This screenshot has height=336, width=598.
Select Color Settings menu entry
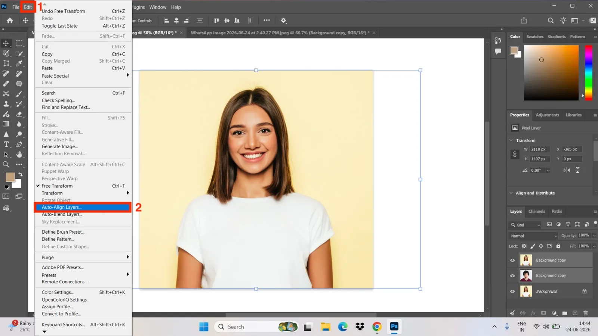[x=83, y=292]
